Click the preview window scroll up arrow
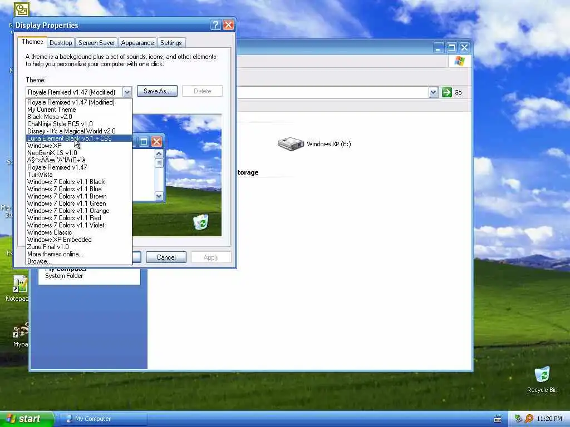 point(159,153)
